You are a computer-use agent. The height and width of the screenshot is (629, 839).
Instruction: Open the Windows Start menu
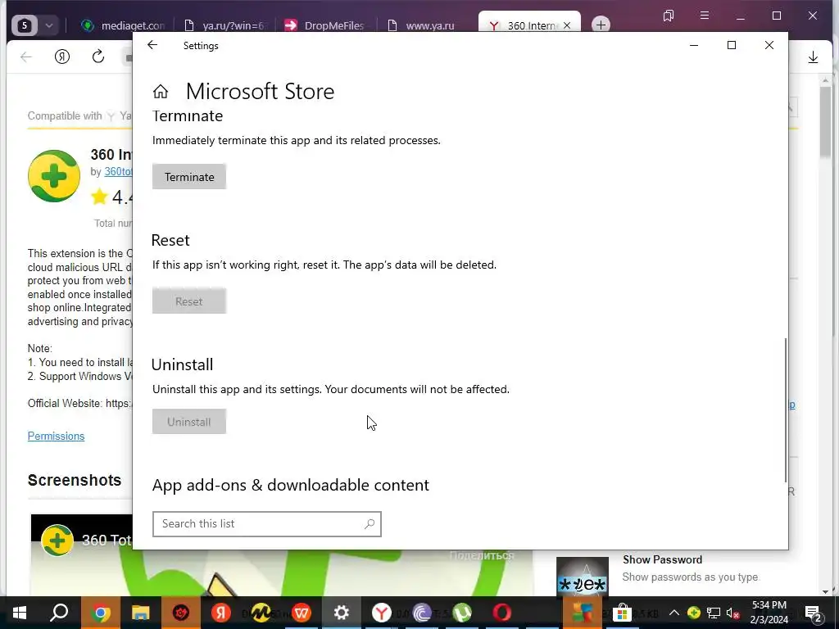click(x=20, y=613)
